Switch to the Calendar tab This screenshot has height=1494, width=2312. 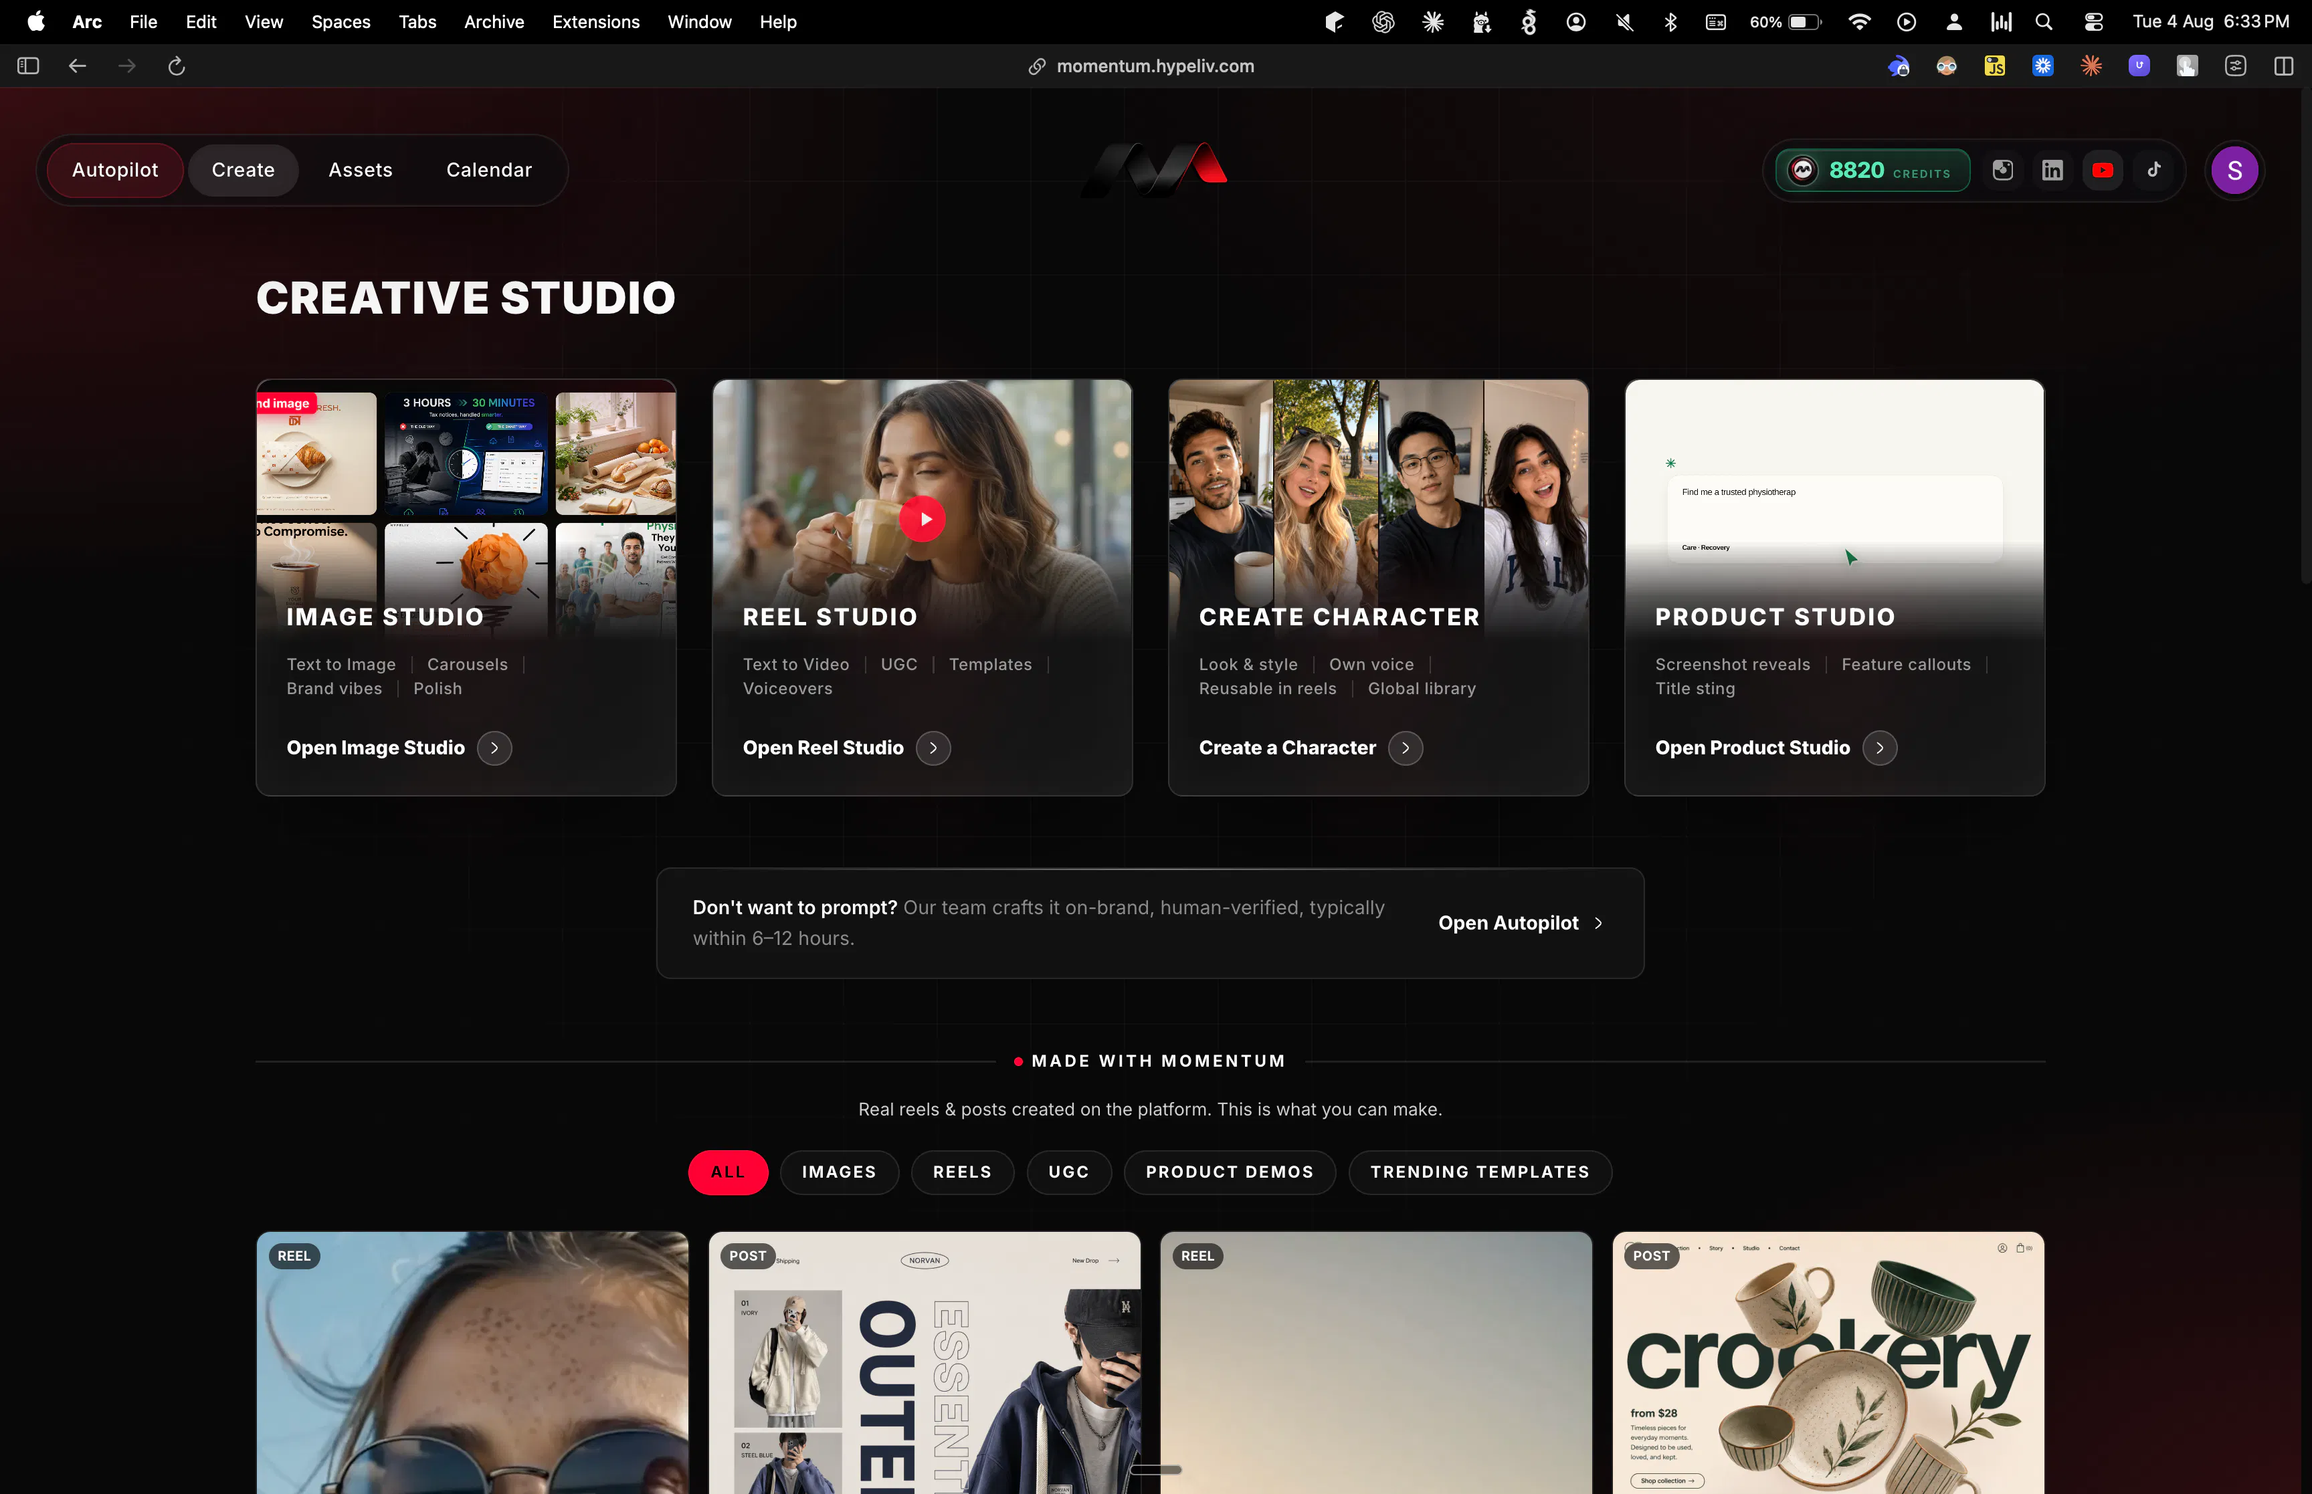coord(489,170)
